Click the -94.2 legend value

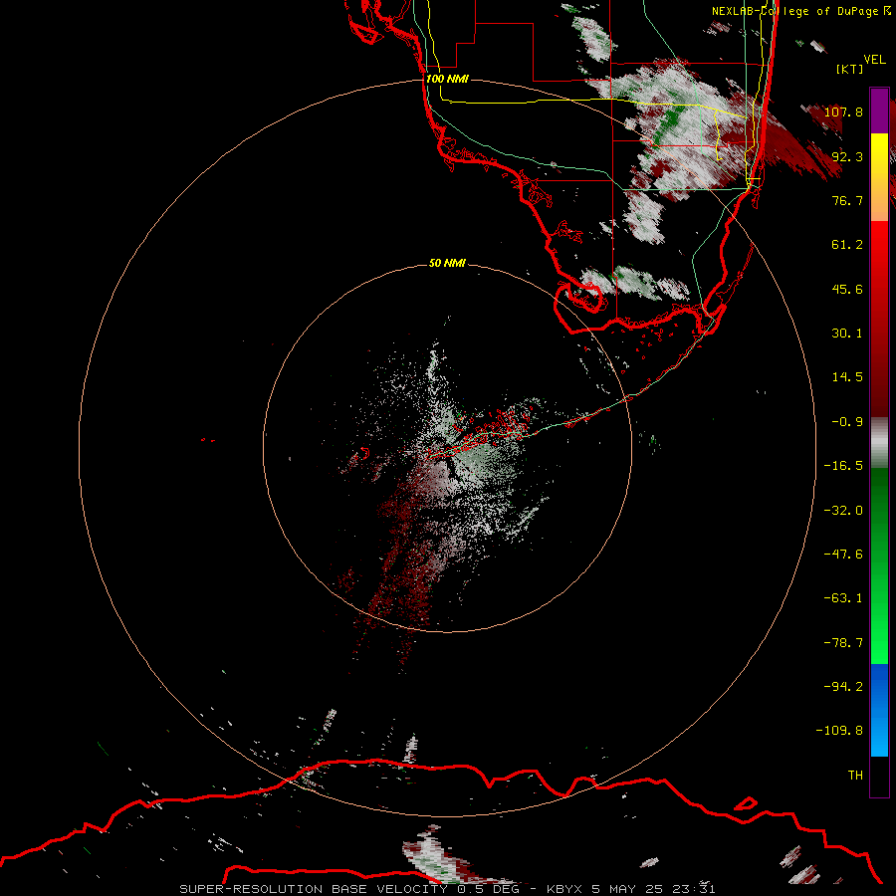pyautogui.click(x=843, y=686)
